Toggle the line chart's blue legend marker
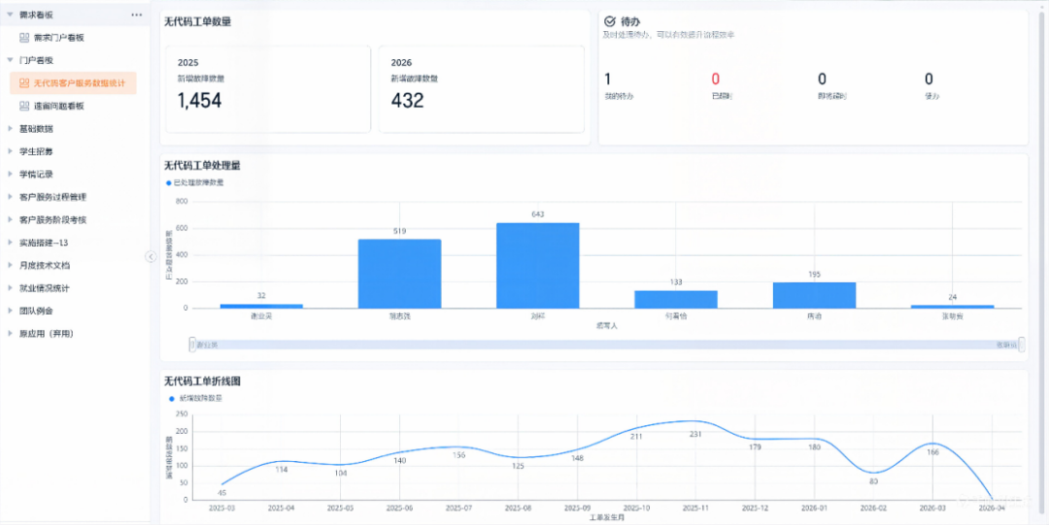Screen dimensions: 1049x525 pos(171,398)
